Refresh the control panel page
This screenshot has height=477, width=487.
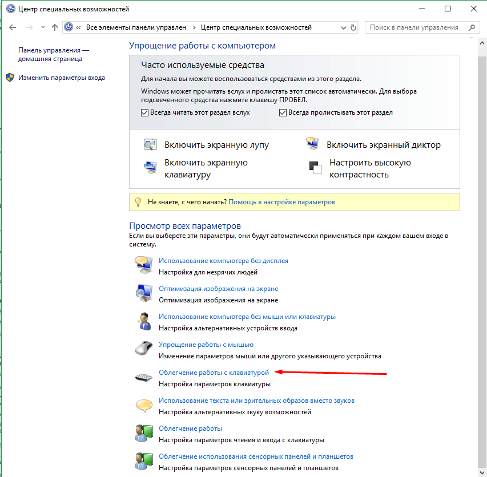click(353, 27)
